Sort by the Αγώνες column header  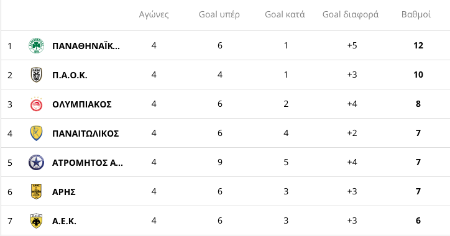point(154,14)
